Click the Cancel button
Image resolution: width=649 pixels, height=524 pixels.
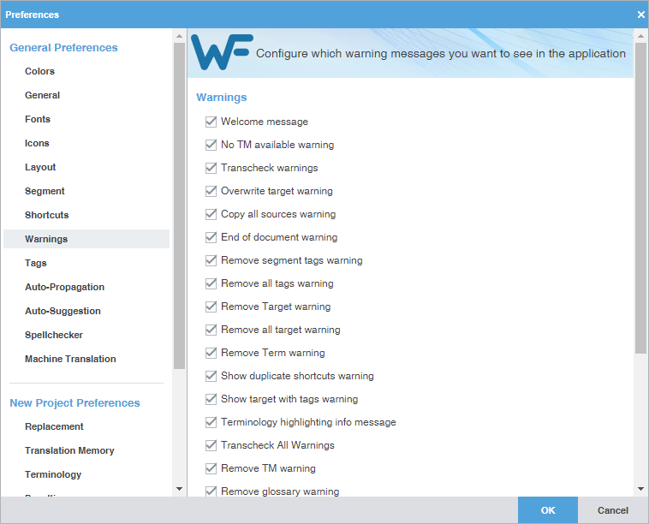(x=612, y=510)
